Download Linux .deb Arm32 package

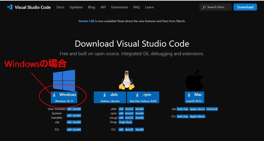[129, 109]
